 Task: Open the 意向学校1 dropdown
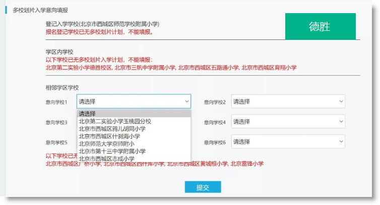(x=134, y=101)
